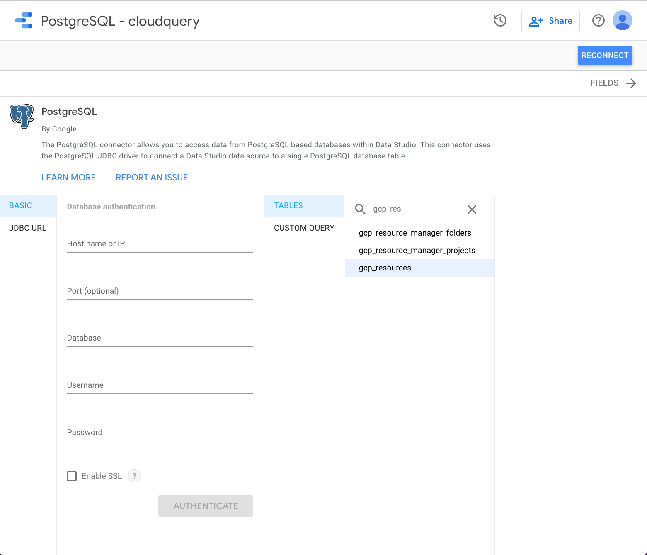Select the TABLES tab
Screen dimensions: 647x555
288,206
